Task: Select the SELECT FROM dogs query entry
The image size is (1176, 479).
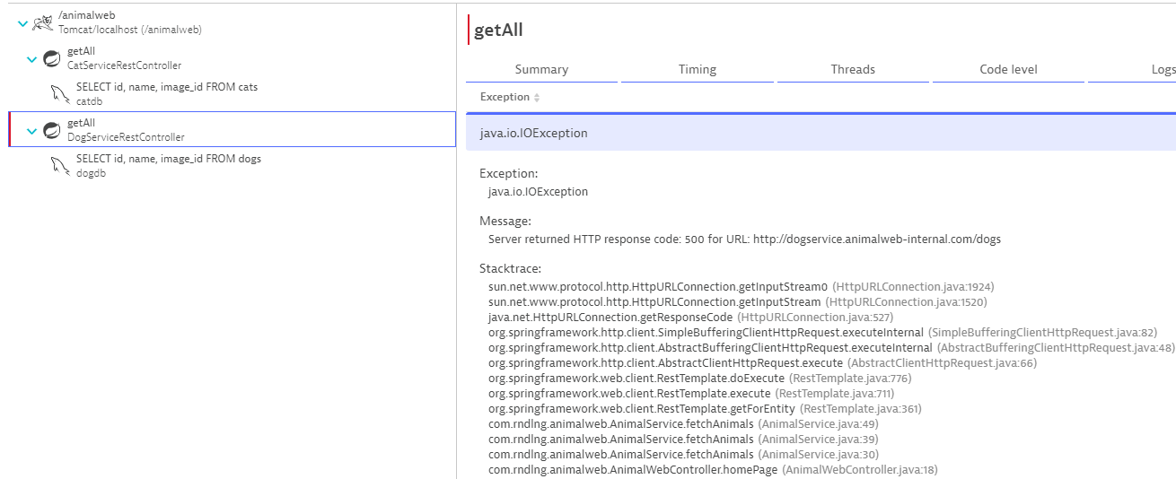Action: (x=169, y=159)
